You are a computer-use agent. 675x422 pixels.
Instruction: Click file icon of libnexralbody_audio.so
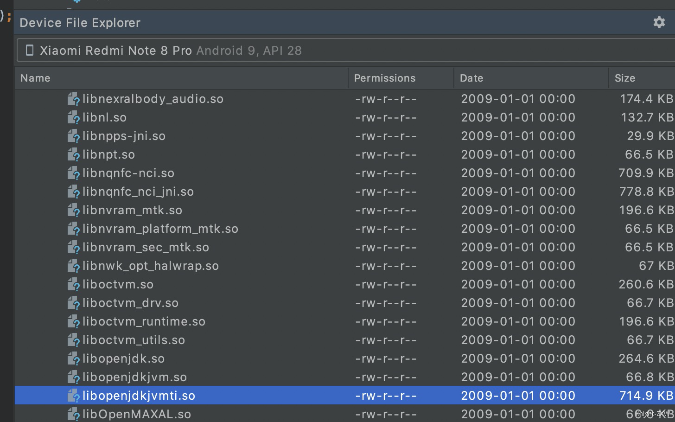[x=73, y=99]
